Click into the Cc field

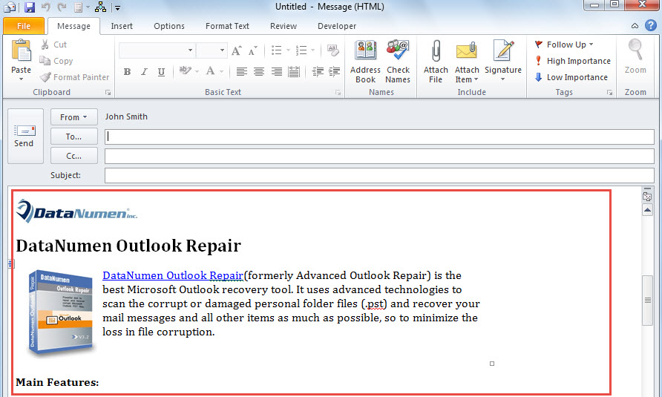(379, 156)
